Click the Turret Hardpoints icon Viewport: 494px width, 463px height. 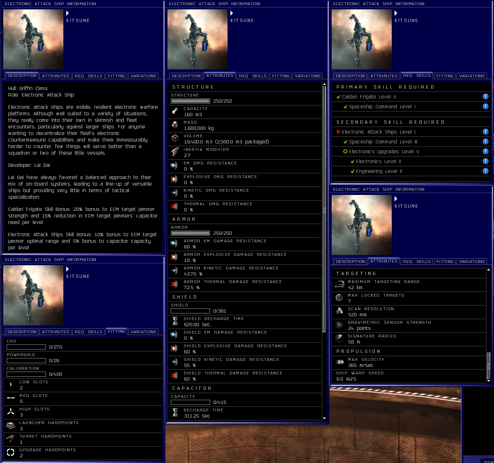tap(11, 439)
